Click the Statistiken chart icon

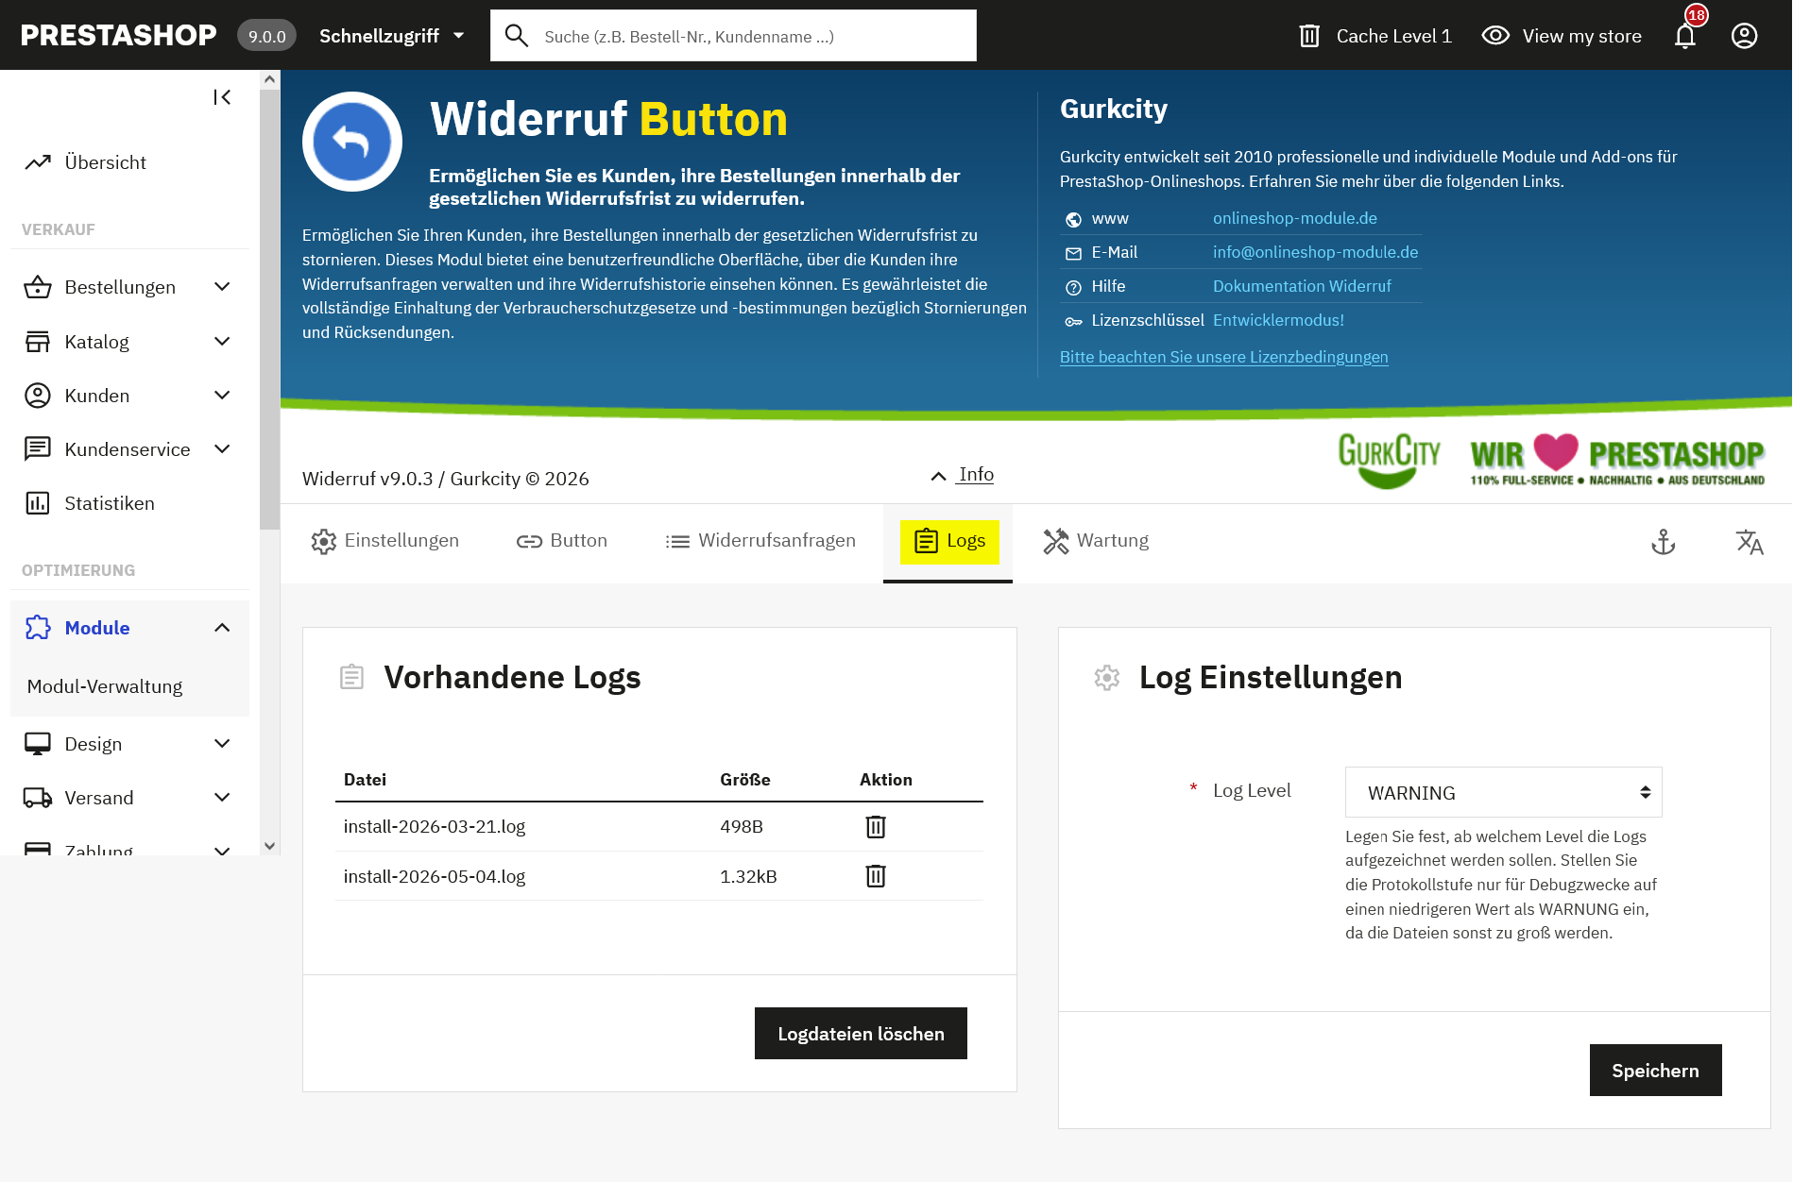click(x=38, y=503)
